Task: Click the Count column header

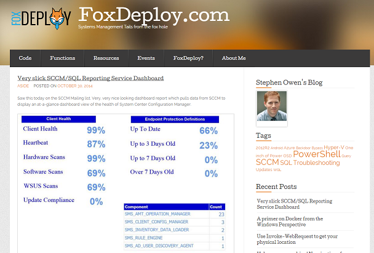Action: tap(217, 207)
